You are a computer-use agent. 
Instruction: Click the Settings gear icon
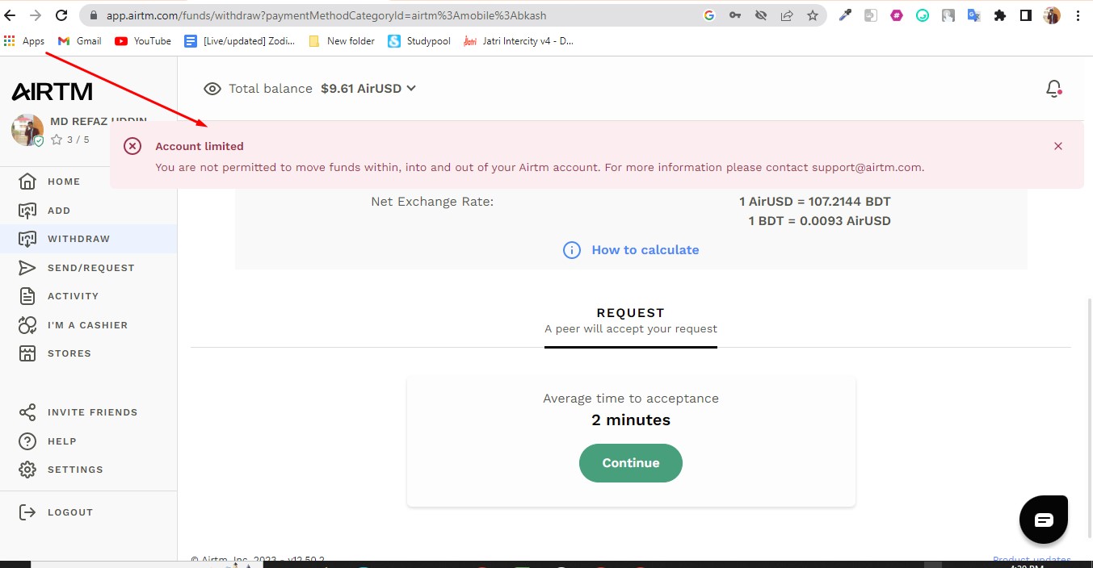(x=27, y=470)
